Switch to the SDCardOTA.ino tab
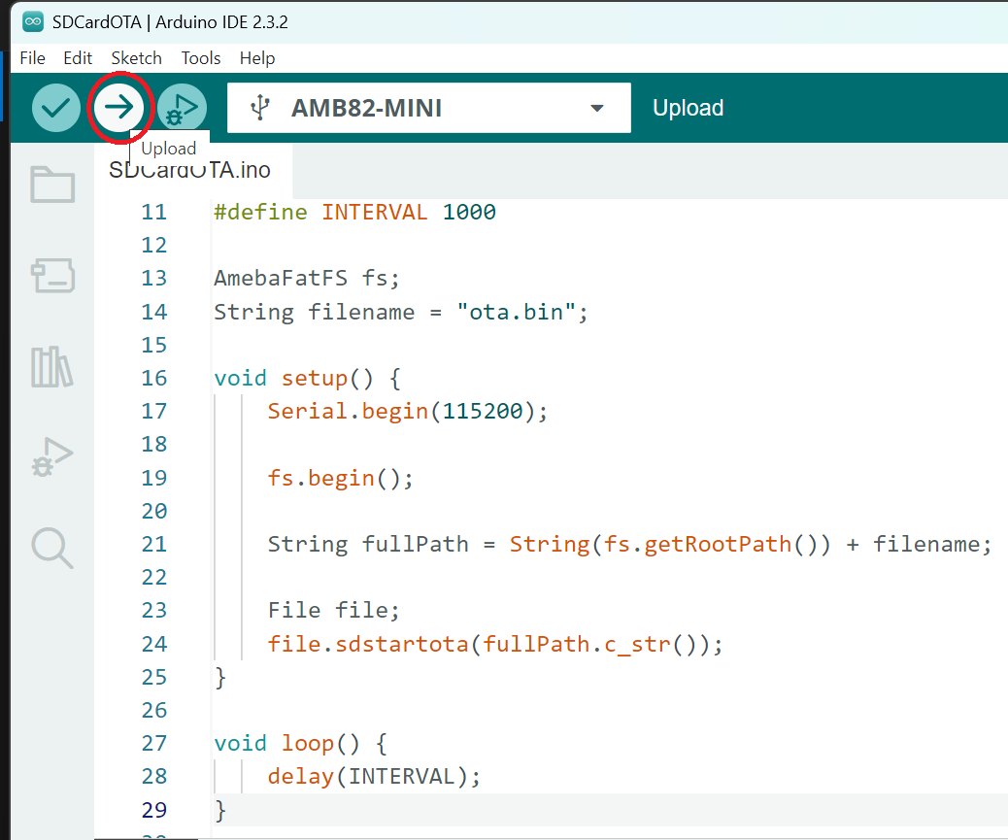 click(x=190, y=171)
